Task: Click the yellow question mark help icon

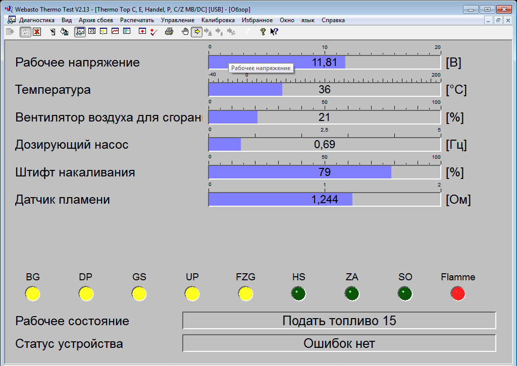Action: [263, 32]
